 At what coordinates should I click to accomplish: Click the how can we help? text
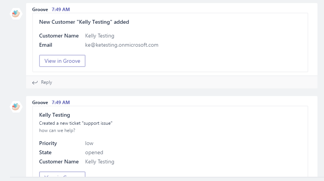click(x=57, y=130)
